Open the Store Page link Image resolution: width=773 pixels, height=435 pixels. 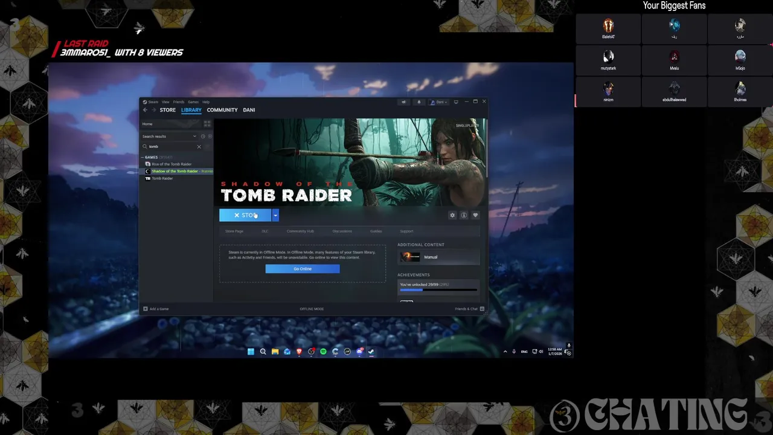pos(234,231)
